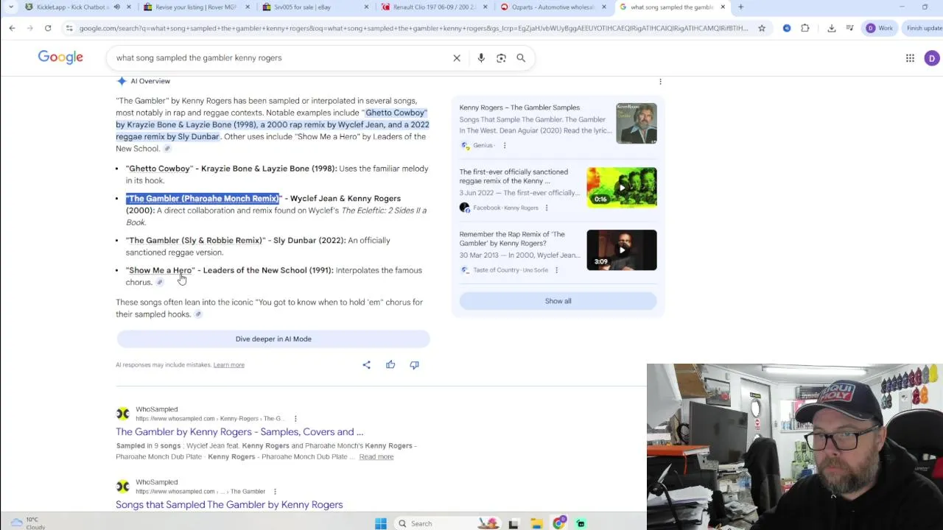Screen dimensions: 943x530
Task: Expand Read more on WhoSampled snippet
Action: 376,457
